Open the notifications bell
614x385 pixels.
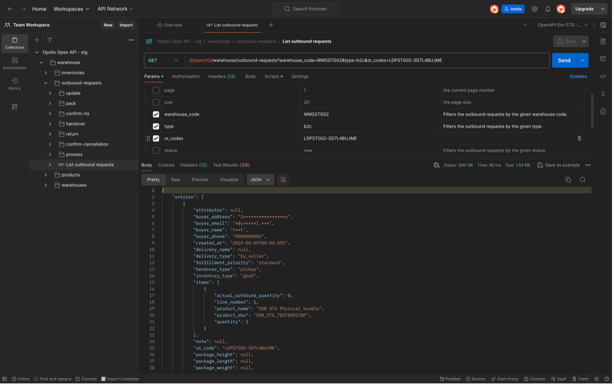(549, 9)
